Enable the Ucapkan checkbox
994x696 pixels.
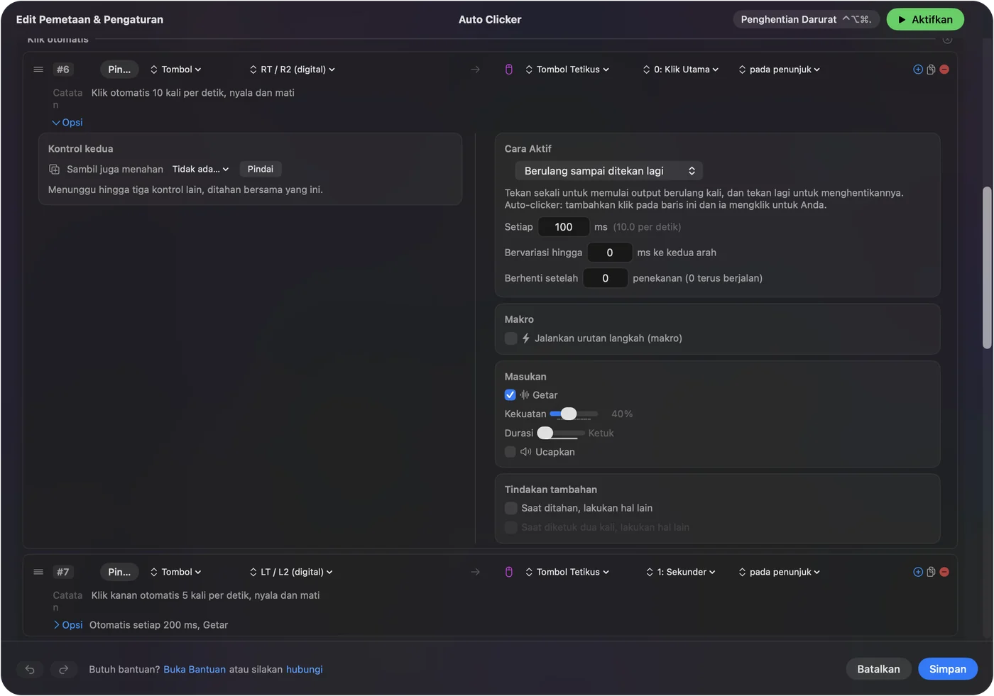point(510,452)
